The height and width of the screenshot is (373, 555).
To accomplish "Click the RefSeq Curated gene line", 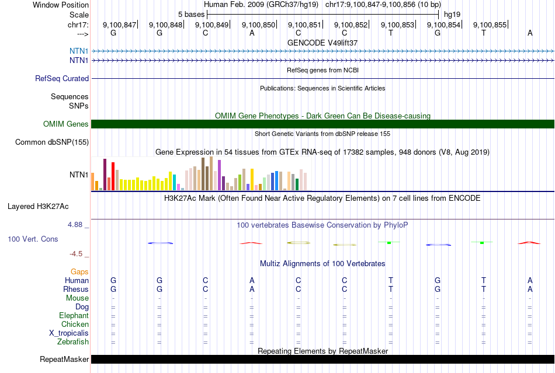I will [x=322, y=78].
